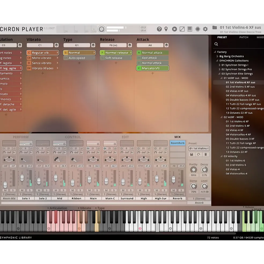Open layers icon next to Release F6

click(130, 45)
